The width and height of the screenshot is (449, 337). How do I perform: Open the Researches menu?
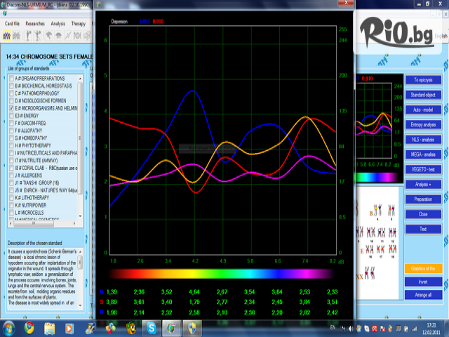pyautogui.click(x=35, y=23)
